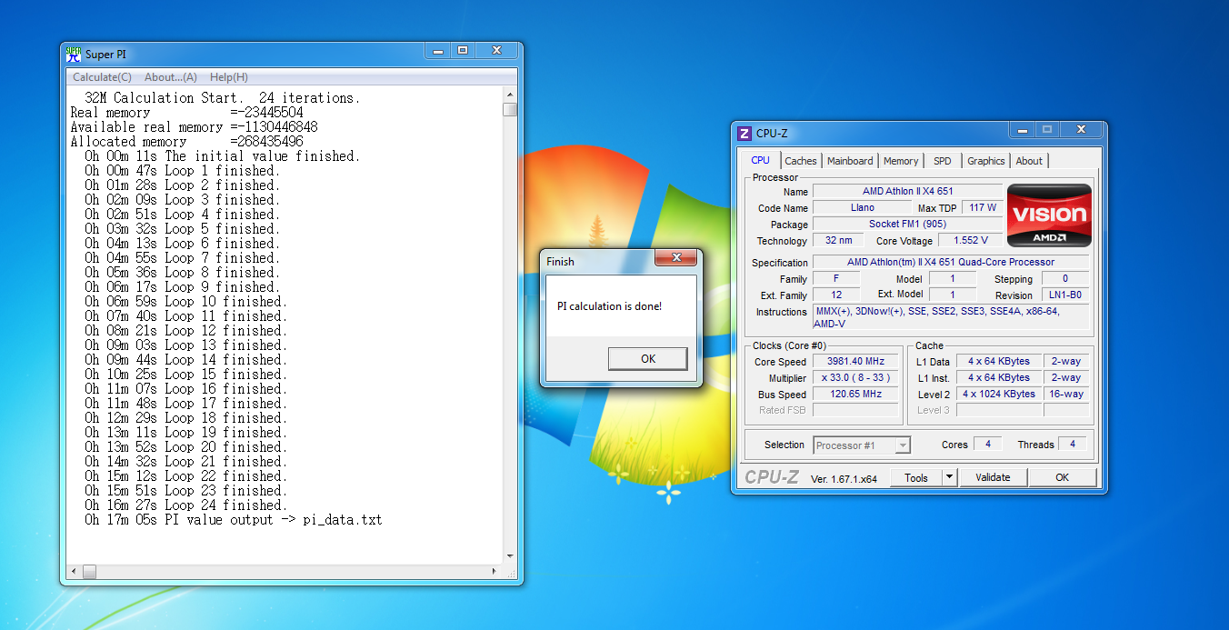Click OK in the Finish dialog
This screenshot has height=630, width=1229.
[x=648, y=359]
